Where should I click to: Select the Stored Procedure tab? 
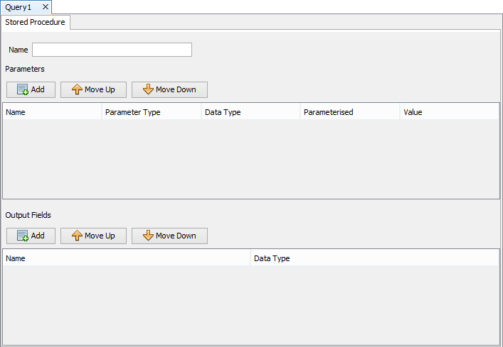35,22
